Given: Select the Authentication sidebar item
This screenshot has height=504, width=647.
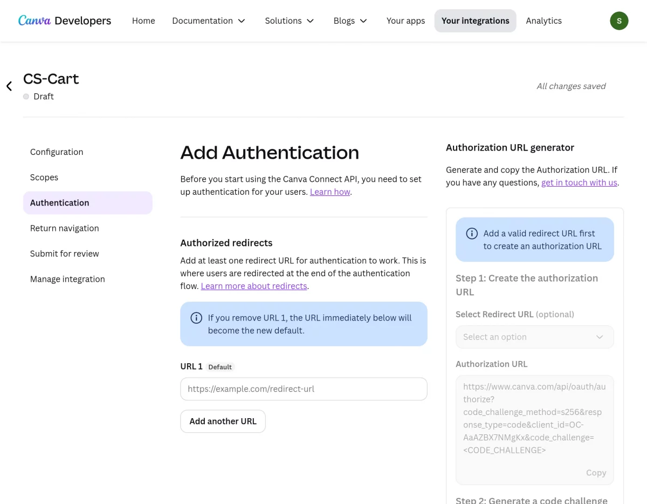Looking at the screenshot, I should [88, 202].
